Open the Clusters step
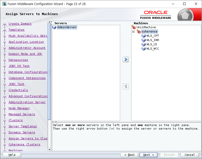Image resolution: width=202 pixels, height=159 pixels. [16, 121]
